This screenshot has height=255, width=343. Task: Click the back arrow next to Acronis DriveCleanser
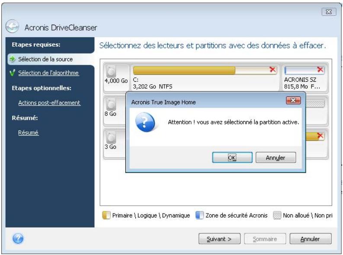tap(12, 26)
